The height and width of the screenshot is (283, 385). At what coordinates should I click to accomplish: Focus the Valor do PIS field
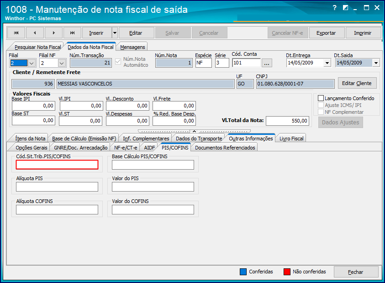[x=153, y=187]
